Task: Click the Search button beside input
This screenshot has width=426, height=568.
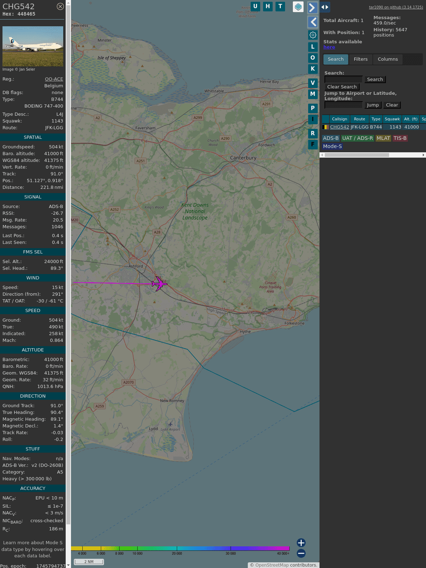Action: tap(375, 80)
